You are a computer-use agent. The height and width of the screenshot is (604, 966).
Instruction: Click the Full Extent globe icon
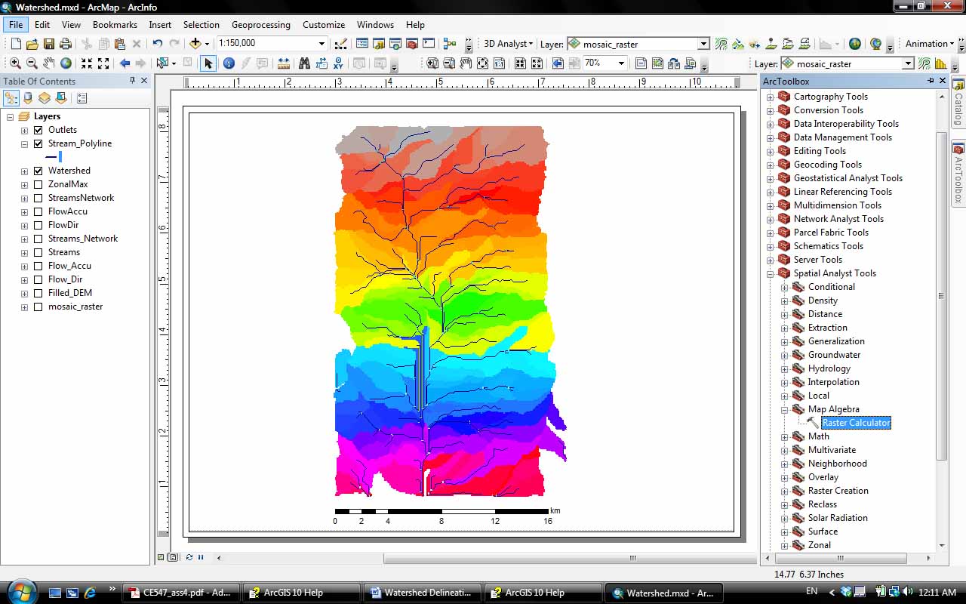pos(66,63)
